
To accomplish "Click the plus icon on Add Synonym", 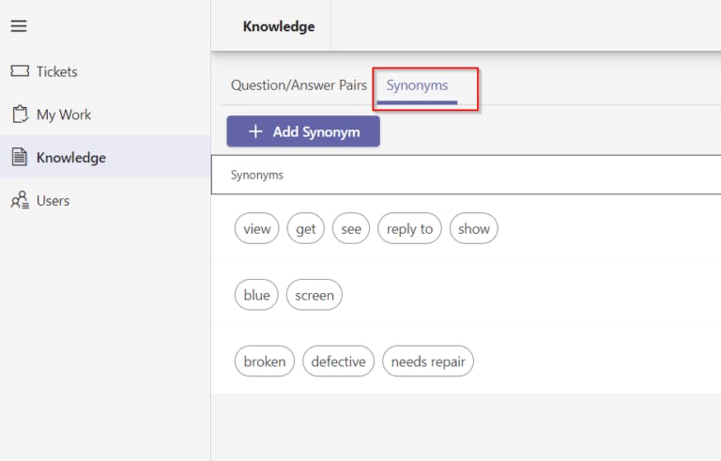I will coord(255,132).
